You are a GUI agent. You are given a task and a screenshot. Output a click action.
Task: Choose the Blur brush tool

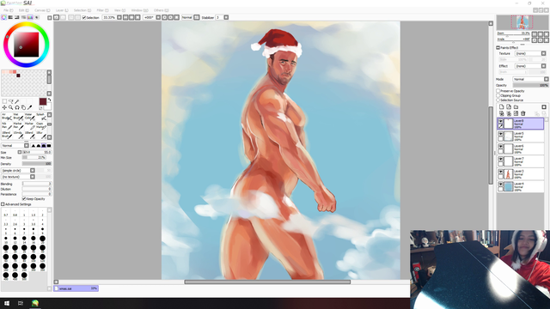[40, 135]
